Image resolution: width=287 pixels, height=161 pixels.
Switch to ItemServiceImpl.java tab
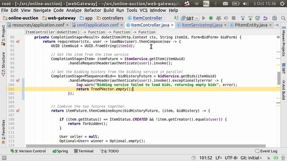pyautogui.click(x=202, y=25)
